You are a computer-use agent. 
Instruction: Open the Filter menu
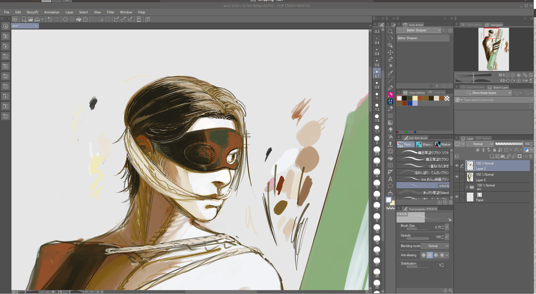[111, 12]
